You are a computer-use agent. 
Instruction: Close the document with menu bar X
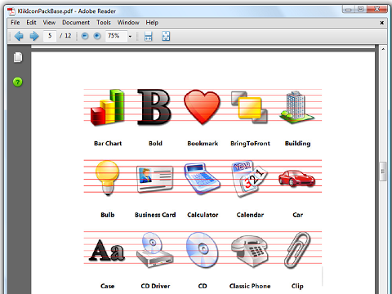coord(382,23)
